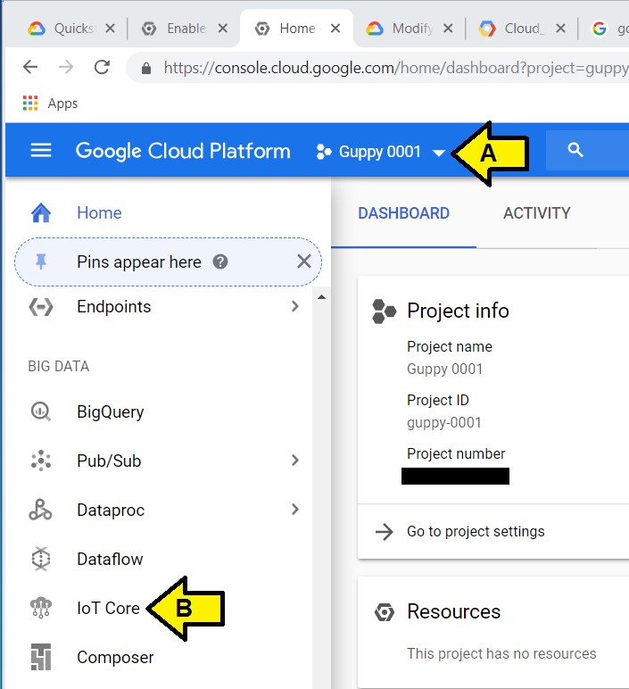Open Pub/Sub in the sidebar
The image size is (629, 689).
pyautogui.click(x=109, y=461)
